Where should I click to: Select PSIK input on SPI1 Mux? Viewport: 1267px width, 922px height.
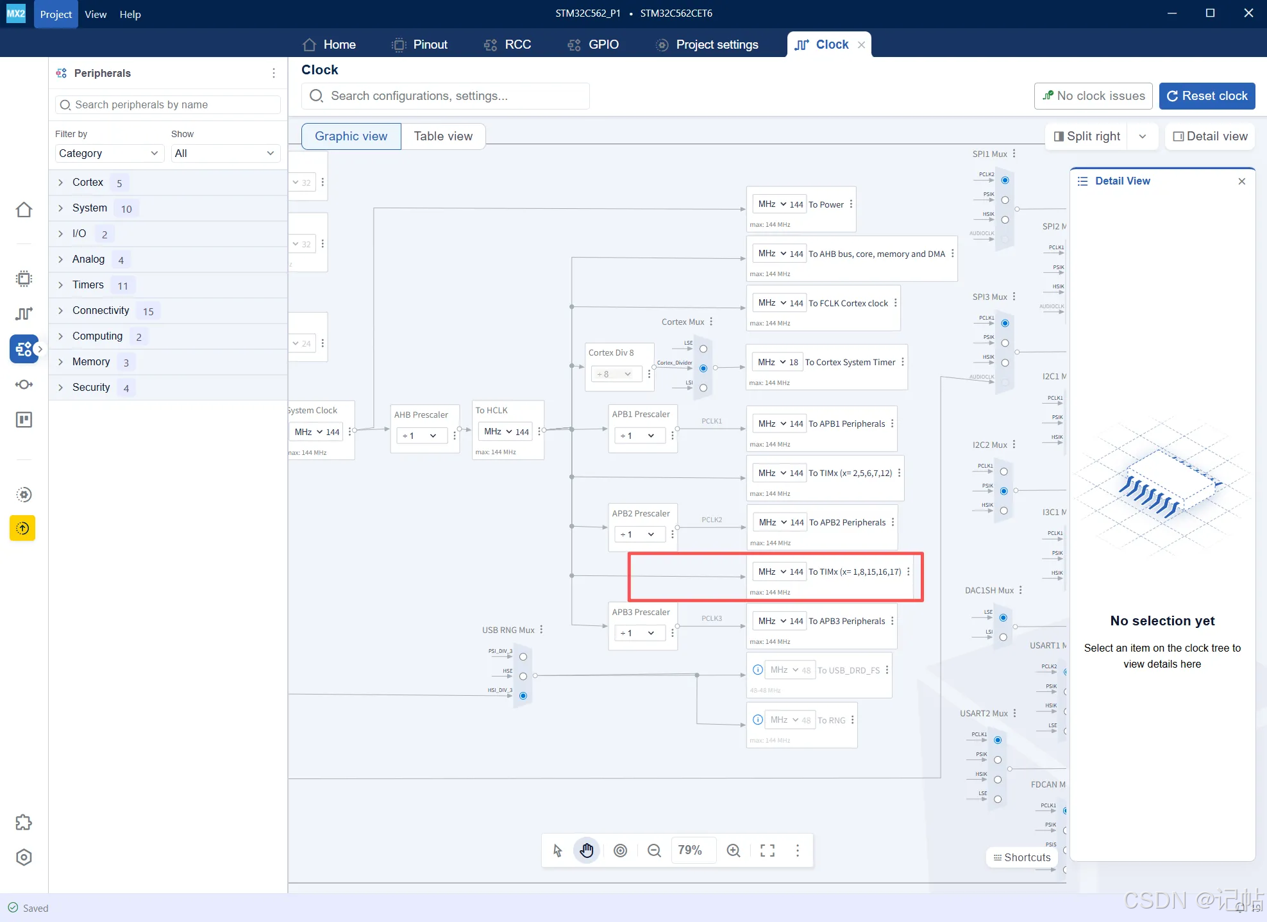[x=1005, y=200]
